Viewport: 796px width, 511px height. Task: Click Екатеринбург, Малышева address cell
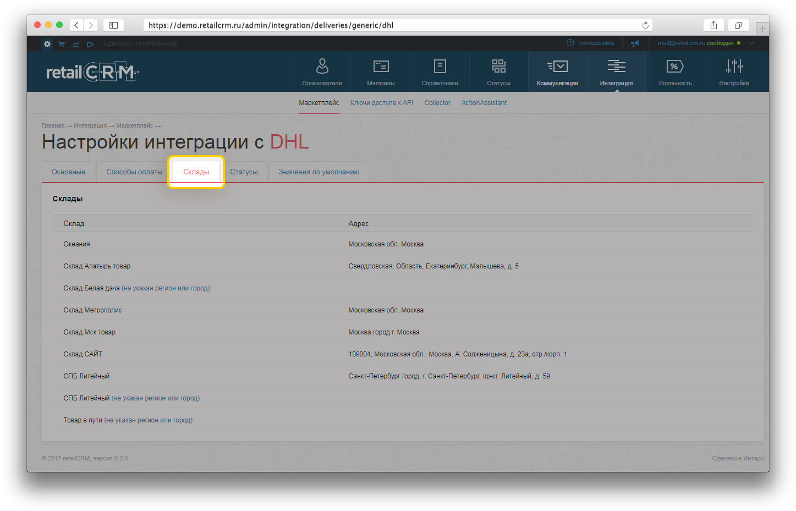point(433,266)
